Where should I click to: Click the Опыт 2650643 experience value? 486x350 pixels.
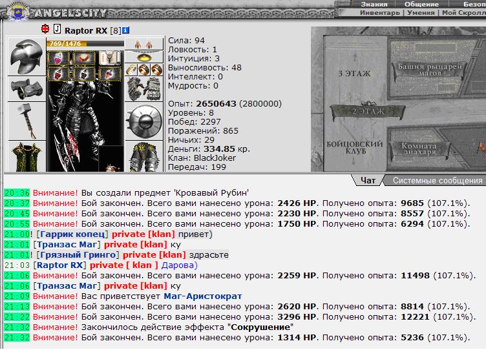pos(216,104)
